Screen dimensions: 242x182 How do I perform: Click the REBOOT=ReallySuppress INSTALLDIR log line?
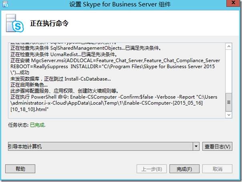click(113, 67)
